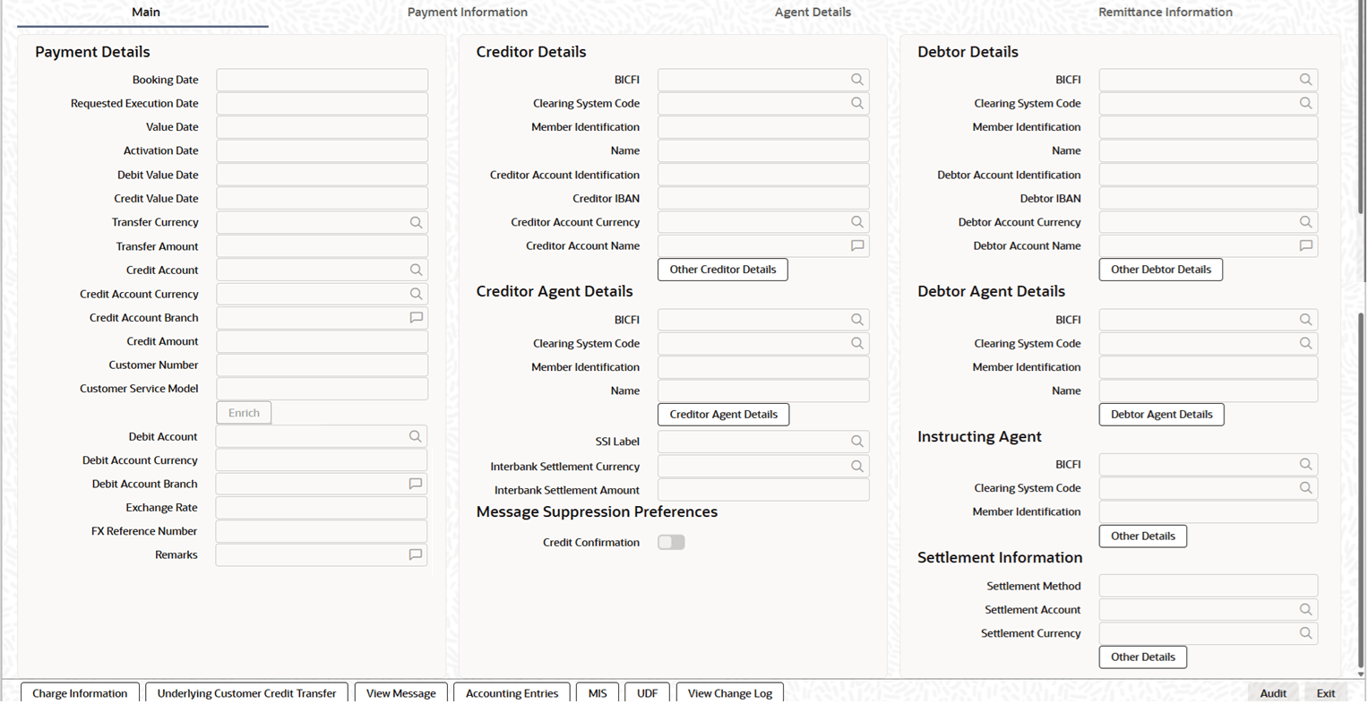Select the Remittance Information tab
The height and width of the screenshot is (704, 1368).
(x=1166, y=13)
